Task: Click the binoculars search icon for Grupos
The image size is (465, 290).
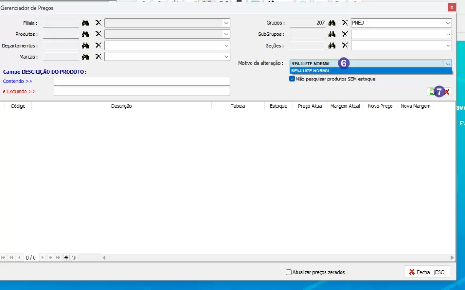Action: (332, 23)
